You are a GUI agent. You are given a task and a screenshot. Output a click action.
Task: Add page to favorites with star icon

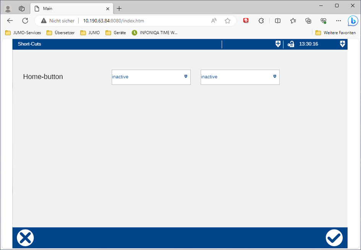(228, 21)
